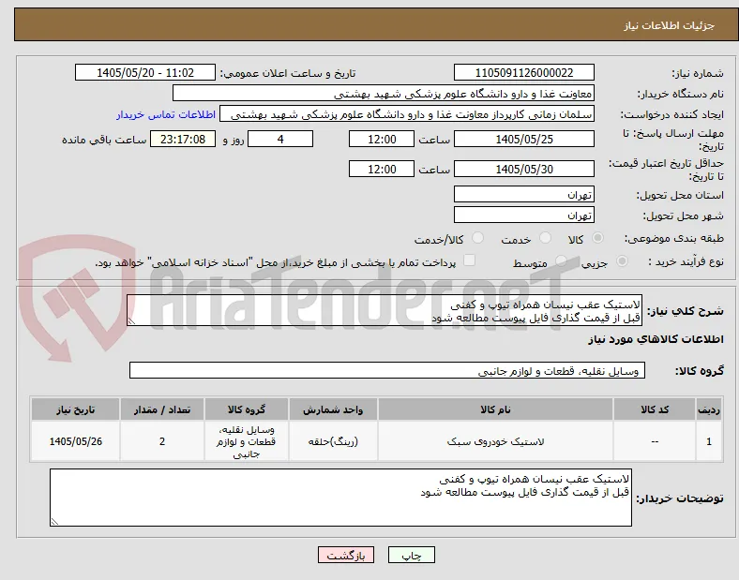Click the کد کالا cell showing --
The image size is (739, 580).
click(655, 441)
